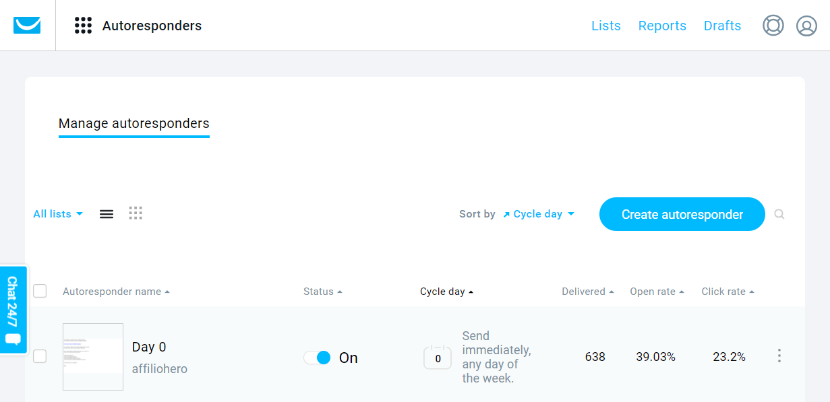The height and width of the screenshot is (402, 830).
Task: Open the Day 0 message thumbnail
Action: 92,357
